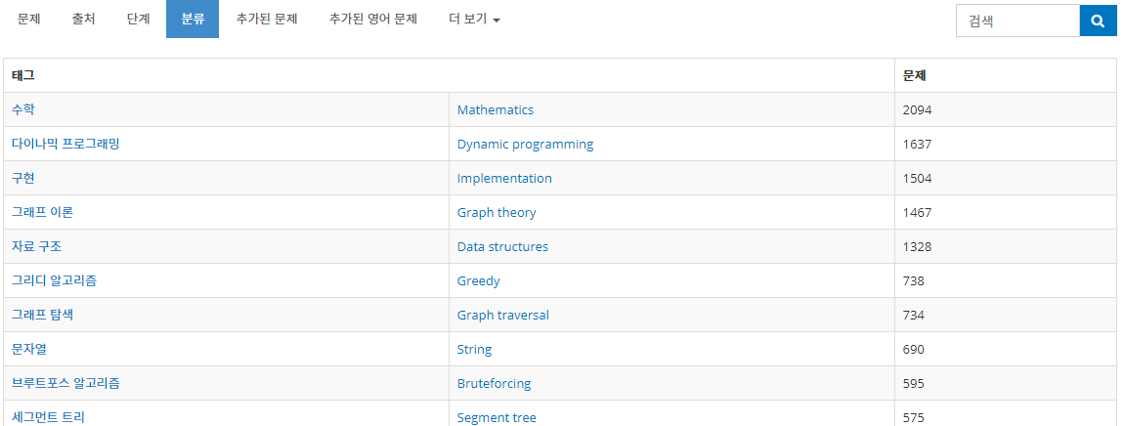Open the 자료 구조 tag link
The width and height of the screenshot is (1126, 426).
click(x=36, y=246)
